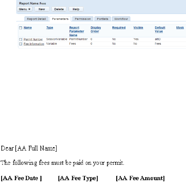Click the Delete button
This screenshot has height=183, width=186.
[x=59, y=9]
